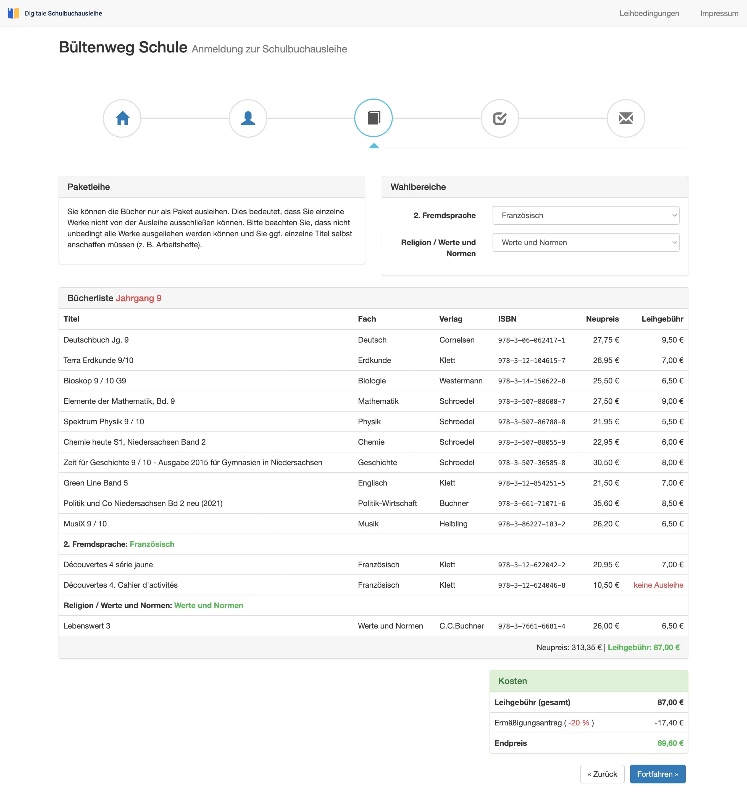Click ISBN of Lebenswert 3
The width and height of the screenshot is (747, 811).
[531, 626]
